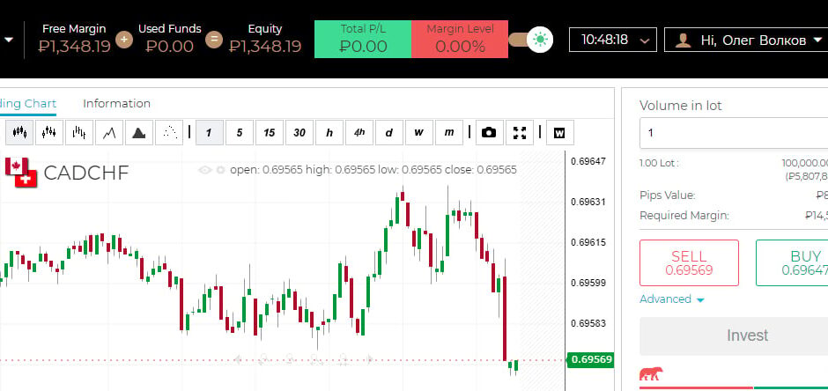Expand the chart to fullscreen
Screen dimensions: 828x391
tap(520, 133)
